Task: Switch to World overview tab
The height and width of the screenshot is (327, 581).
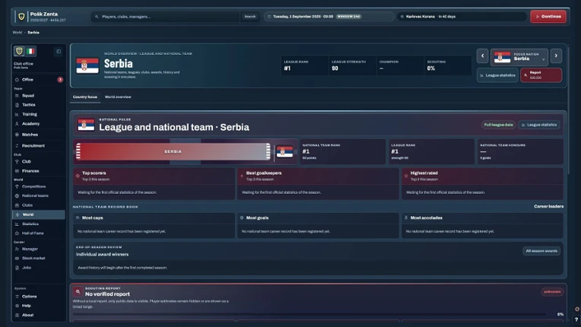Action: [x=118, y=97]
